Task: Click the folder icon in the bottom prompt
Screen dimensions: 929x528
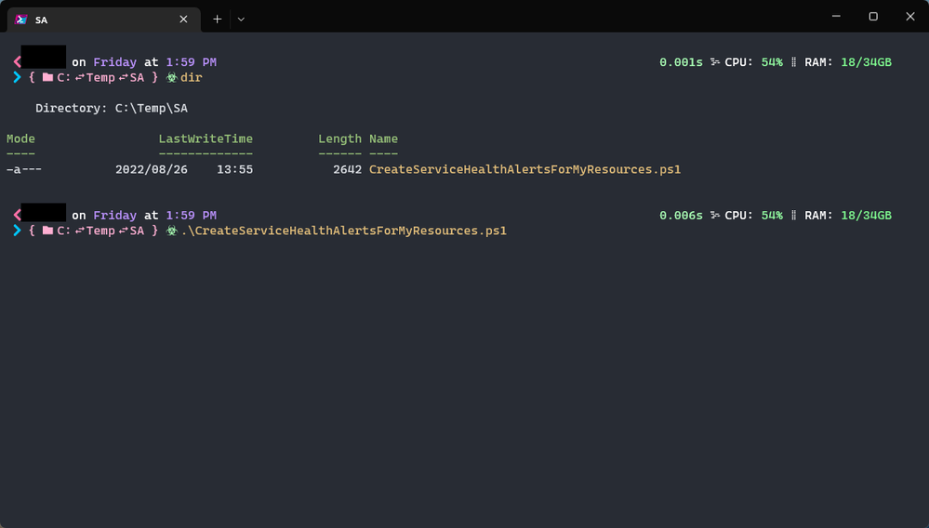Action: click(47, 231)
